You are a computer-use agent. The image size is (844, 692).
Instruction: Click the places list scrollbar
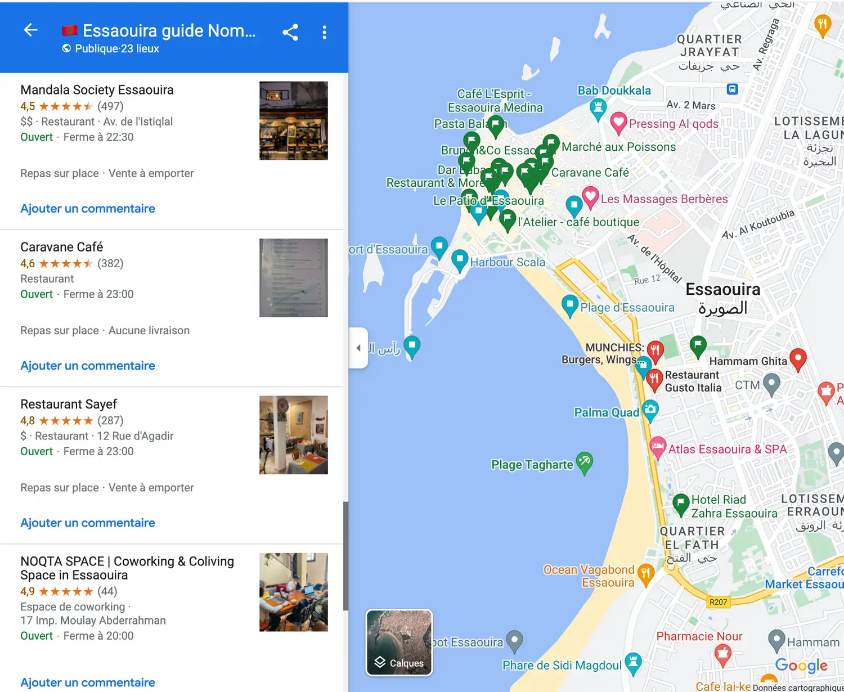(345, 555)
